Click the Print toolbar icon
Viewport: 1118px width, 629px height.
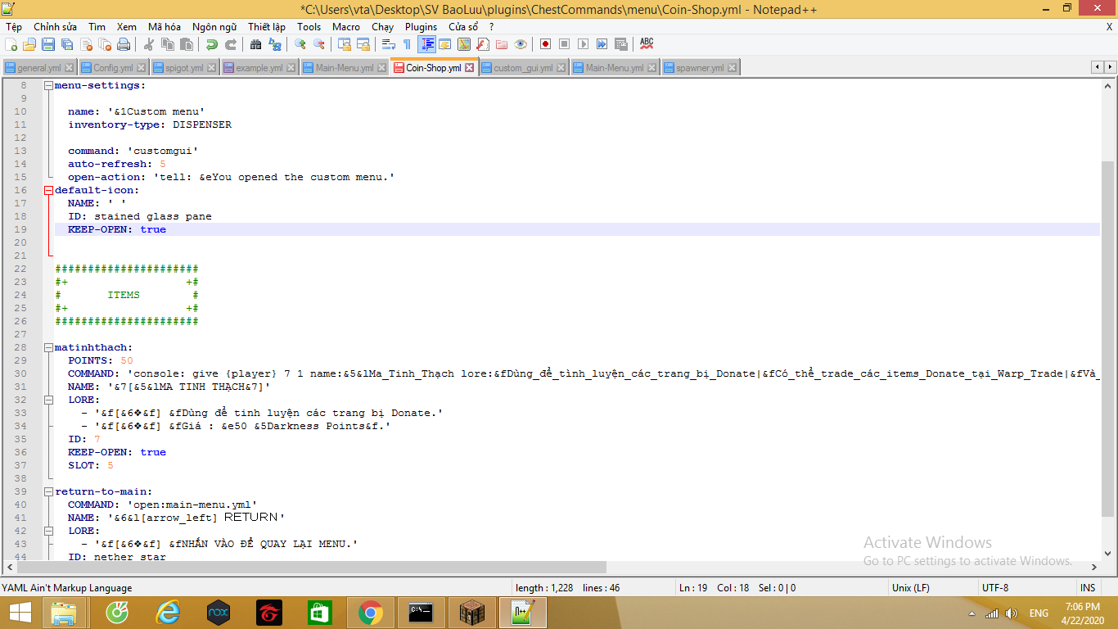click(123, 44)
